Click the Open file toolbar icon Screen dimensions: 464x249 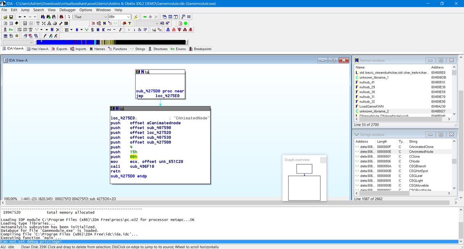pos(5,17)
